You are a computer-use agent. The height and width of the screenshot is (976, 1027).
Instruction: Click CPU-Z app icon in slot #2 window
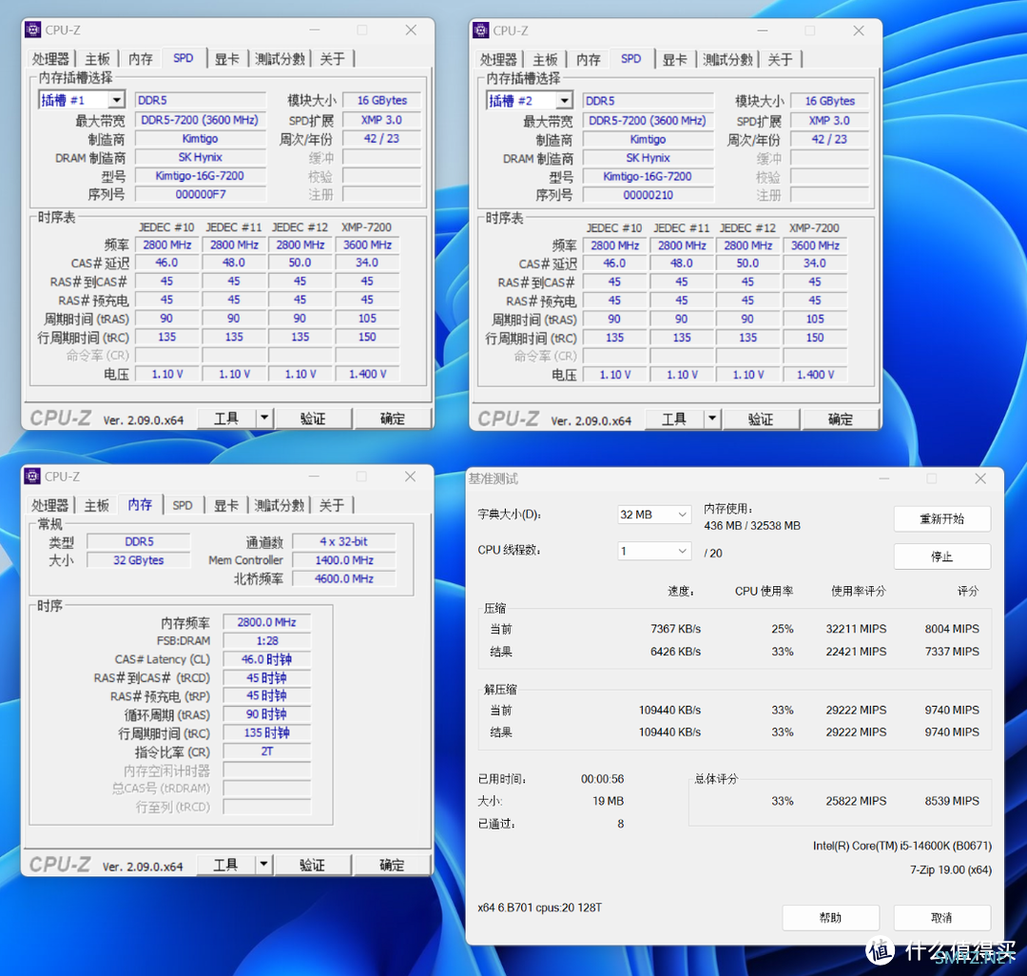481,30
